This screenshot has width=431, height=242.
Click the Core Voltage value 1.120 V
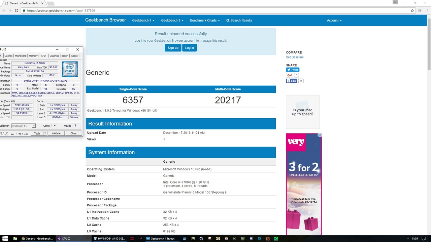click(50, 75)
